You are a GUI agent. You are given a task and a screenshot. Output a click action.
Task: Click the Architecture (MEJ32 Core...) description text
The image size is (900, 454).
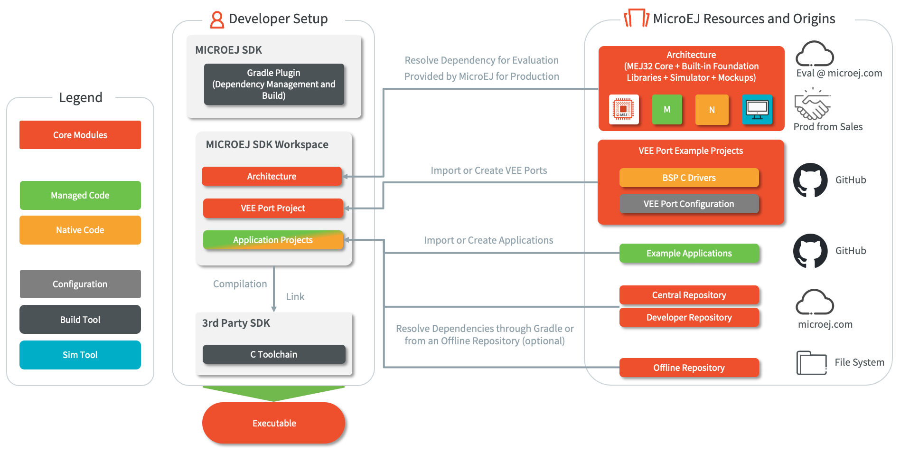point(691,66)
